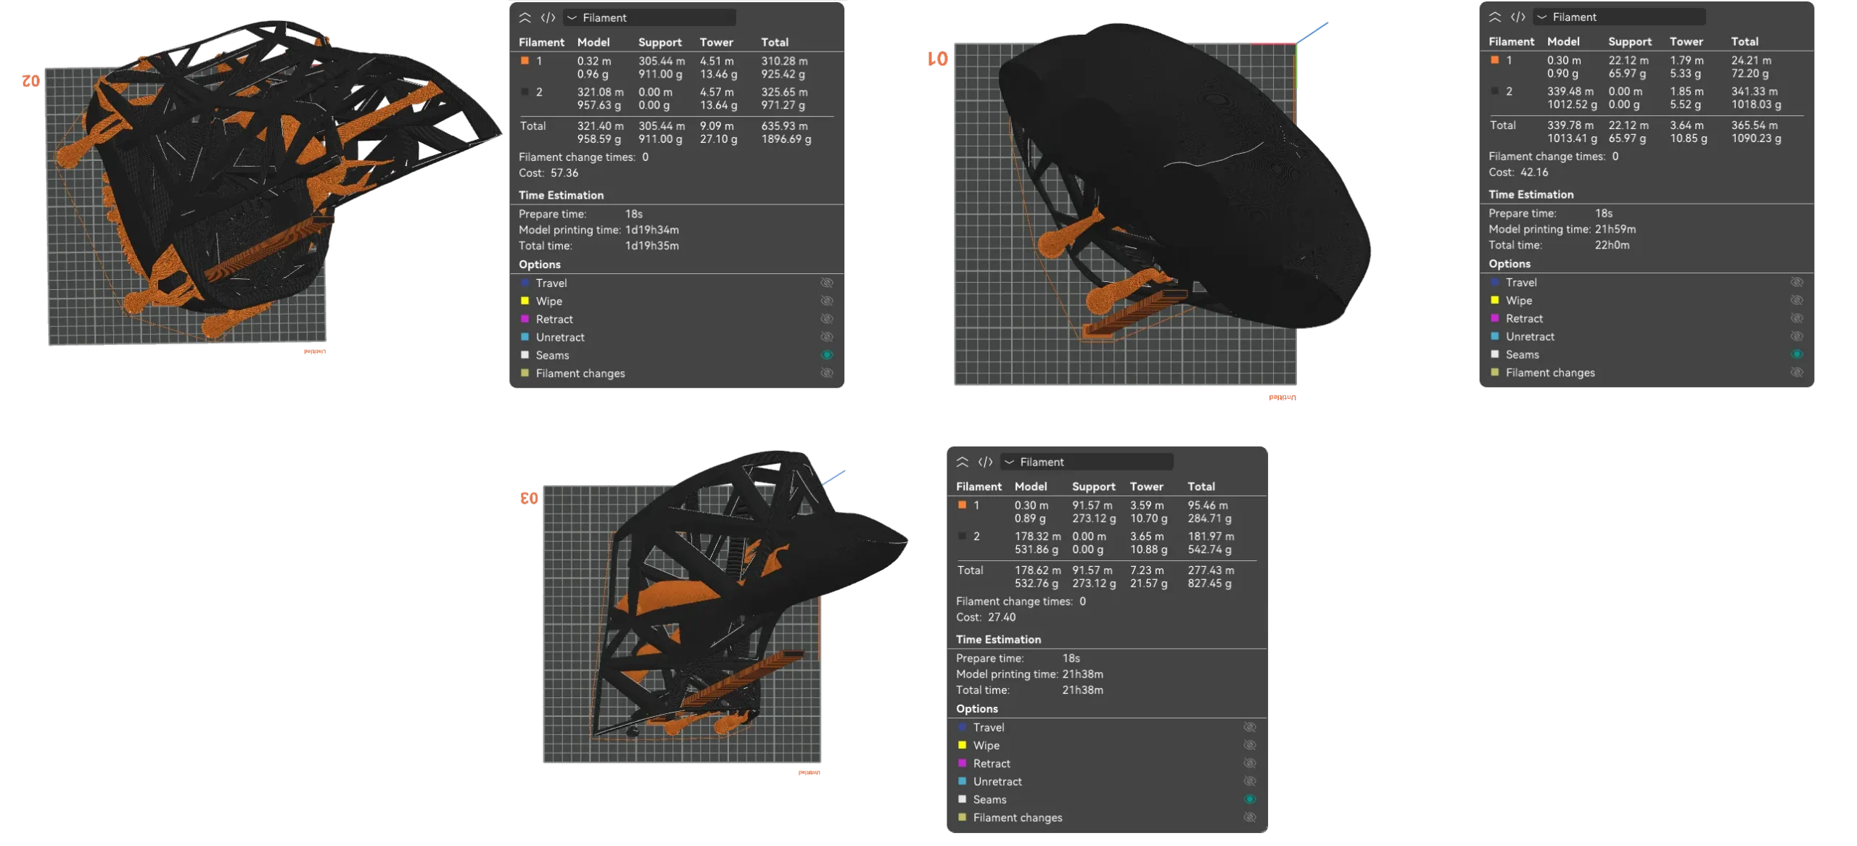Click the cost value 57.36
Viewport: 1857px width, 846px height.
(x=564, y=173)
